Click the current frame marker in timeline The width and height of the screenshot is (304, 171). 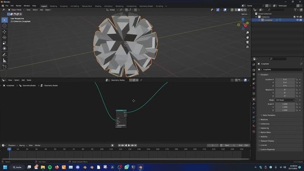click(9, 149)
